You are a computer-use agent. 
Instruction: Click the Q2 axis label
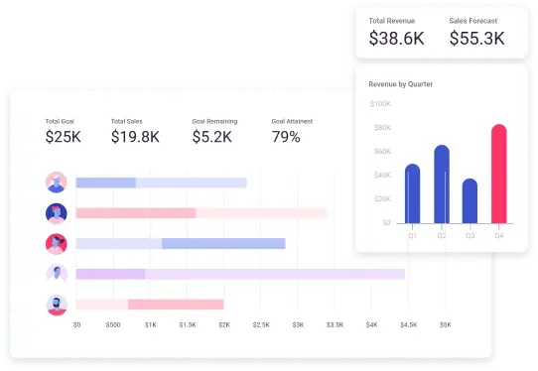point(442,236)
